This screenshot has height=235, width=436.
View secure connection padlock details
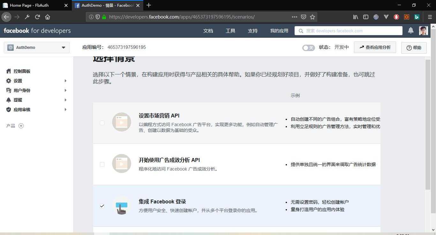104,17
